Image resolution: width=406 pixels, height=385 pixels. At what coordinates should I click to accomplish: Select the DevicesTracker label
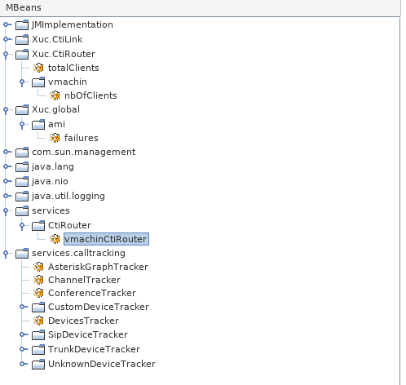pyautogui.click(x=83, y=321)
